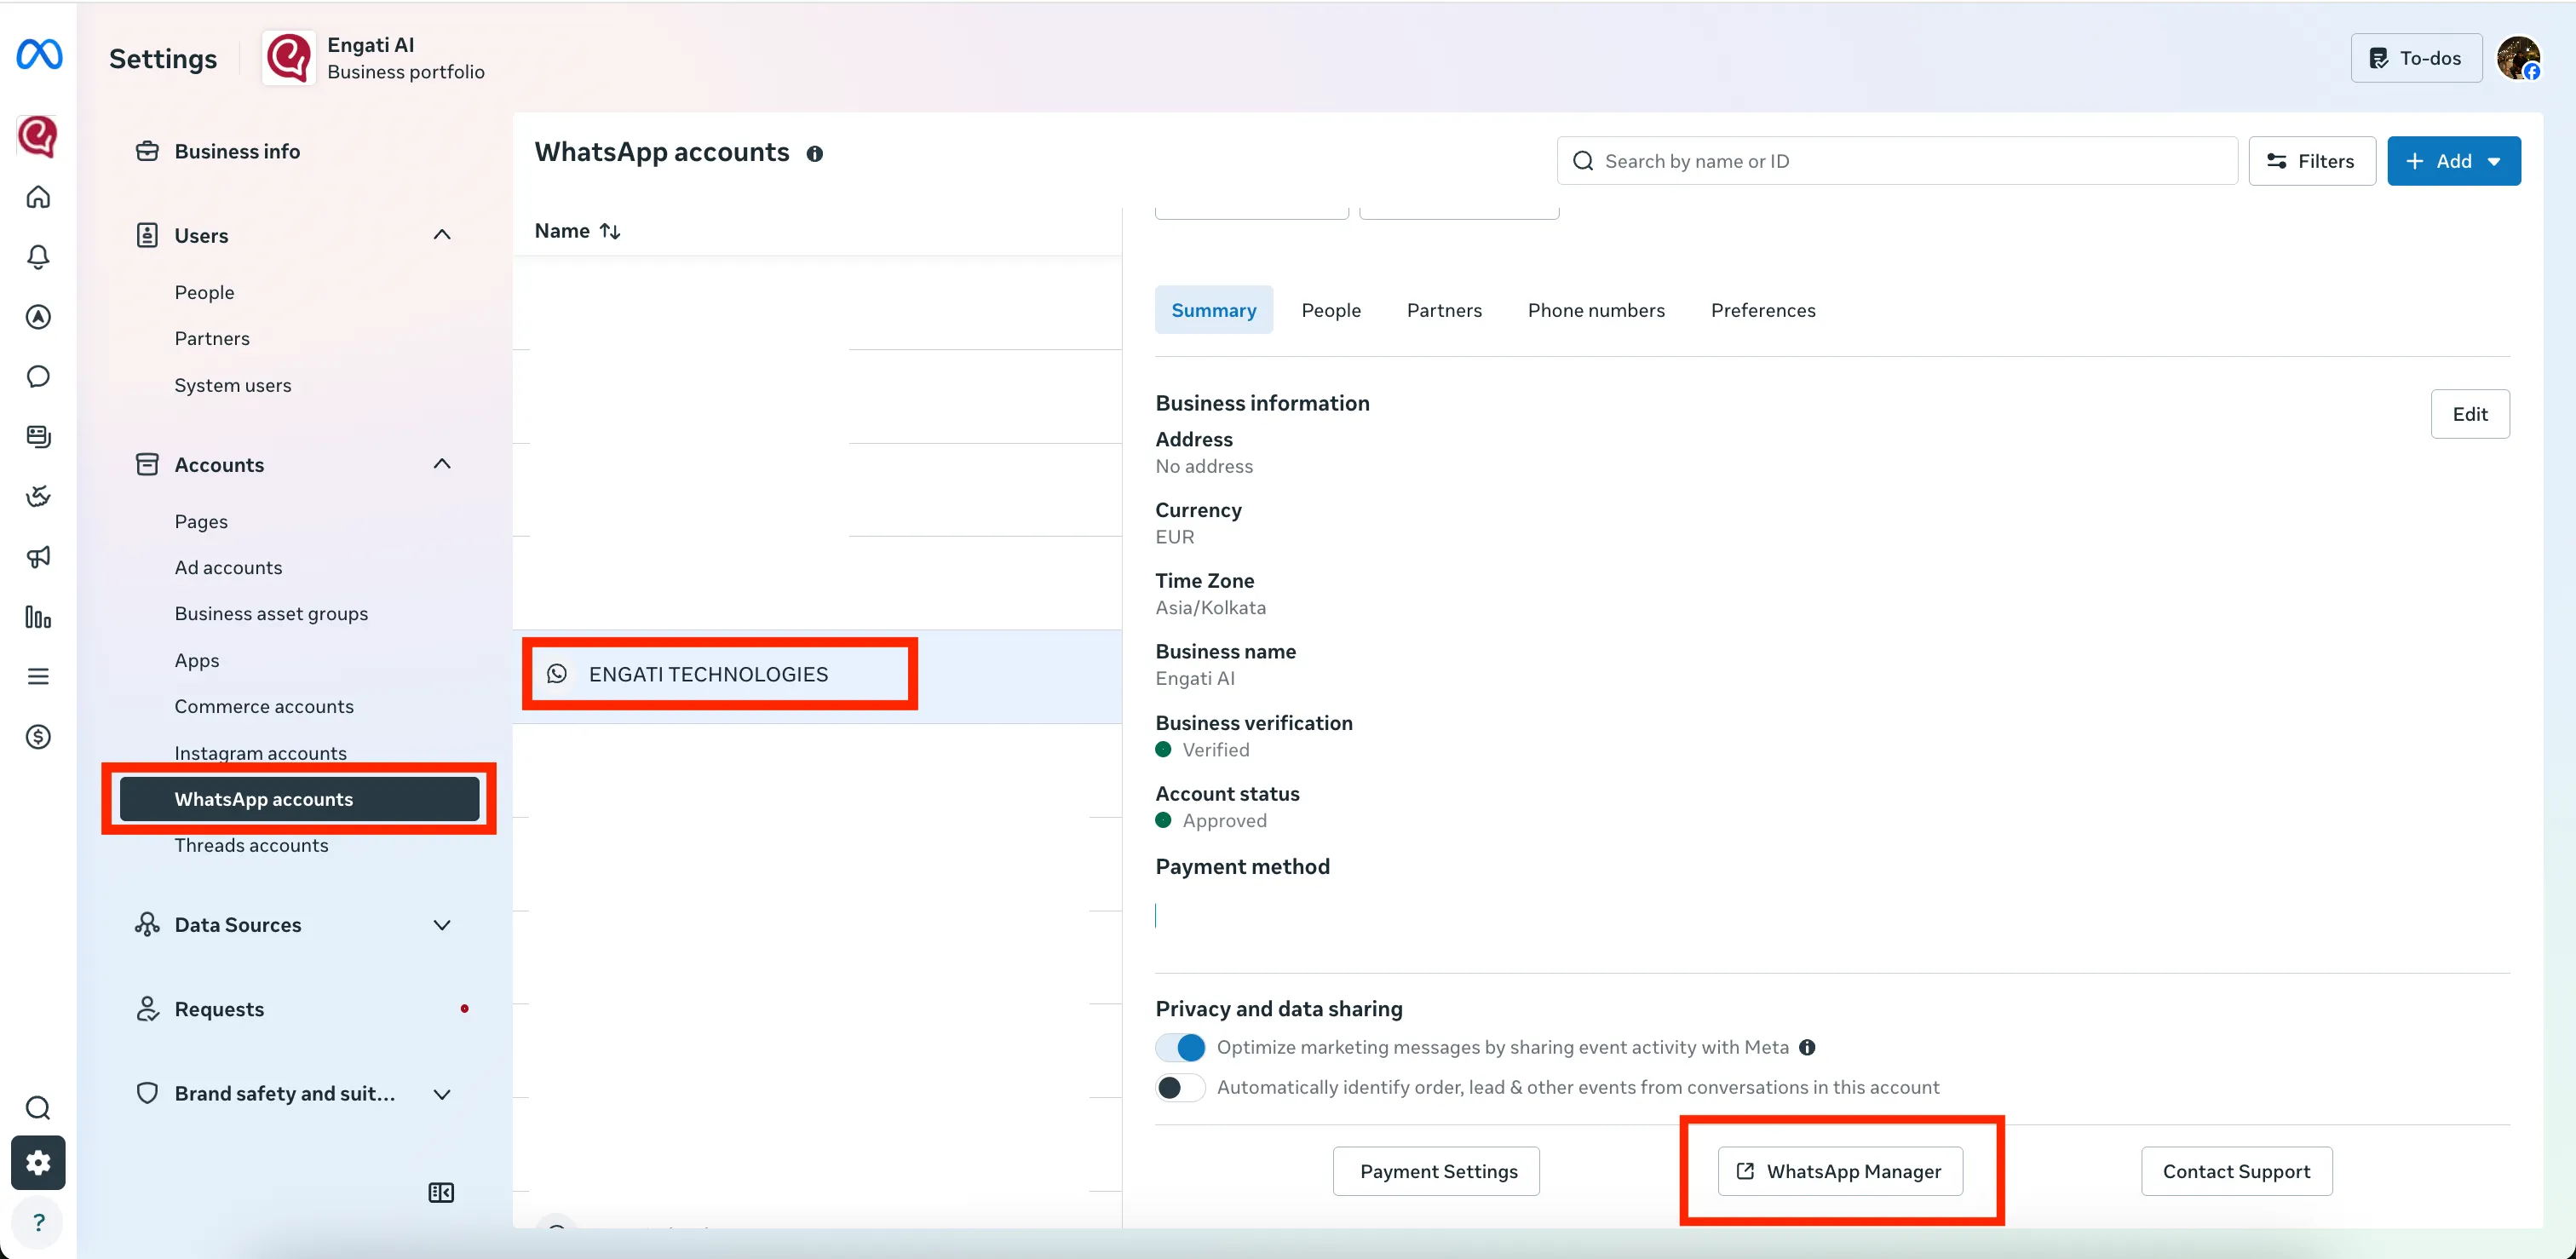The height and width of the screenshot is (1259, 2576).
Task: Open the all tools hamburger icon
Action: pos(38,677)
